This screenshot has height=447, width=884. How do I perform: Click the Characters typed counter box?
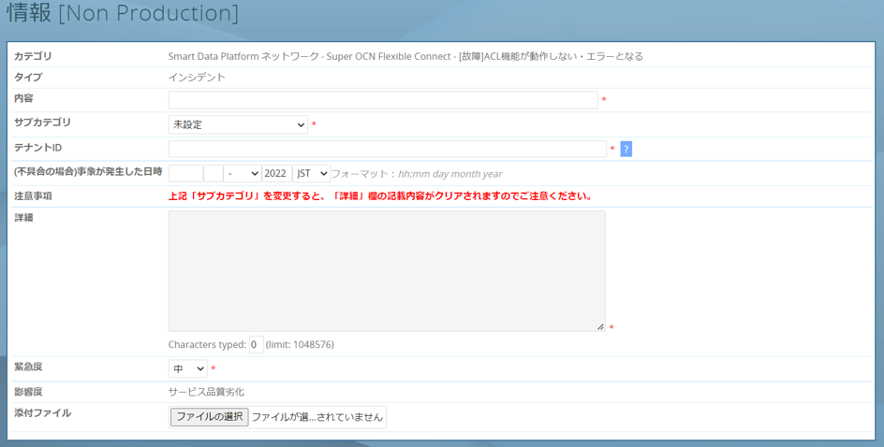(256, 344)
